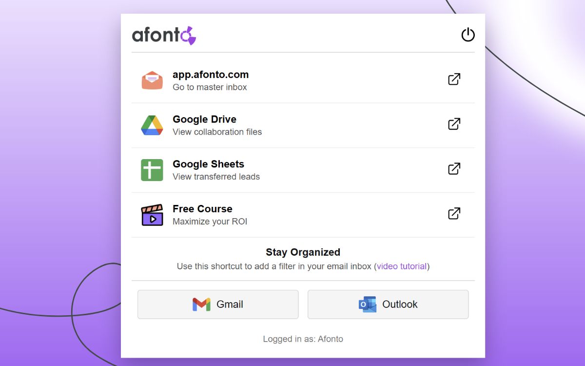Image resolution: width=585 pixels, height=366 pixels.
Task: Click the power logout icon
Action: click(x=468, y=35)
